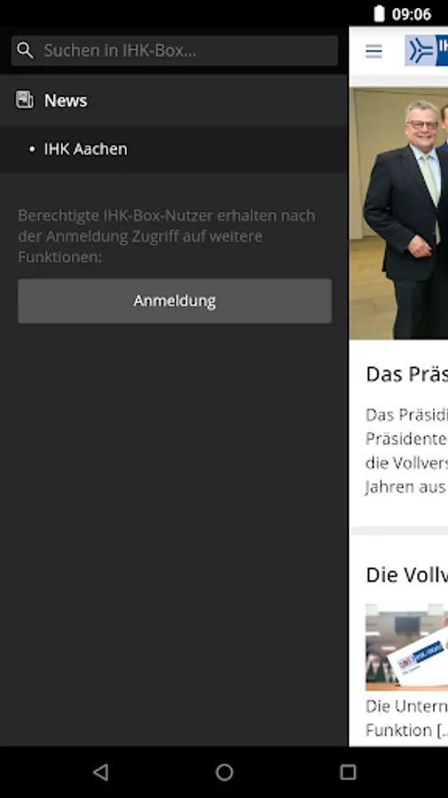Tap the 'Die Untern...' article teaser text
Image resolution: width=448 pixels, height=798 pixels.
407,718
